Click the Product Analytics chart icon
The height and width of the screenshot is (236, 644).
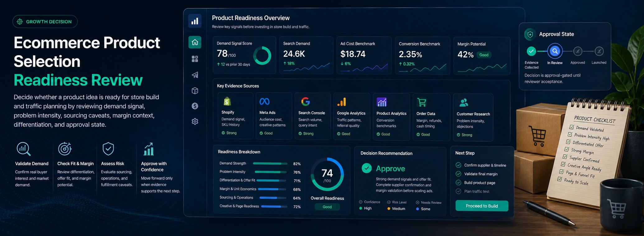click(x=382, y=102)
